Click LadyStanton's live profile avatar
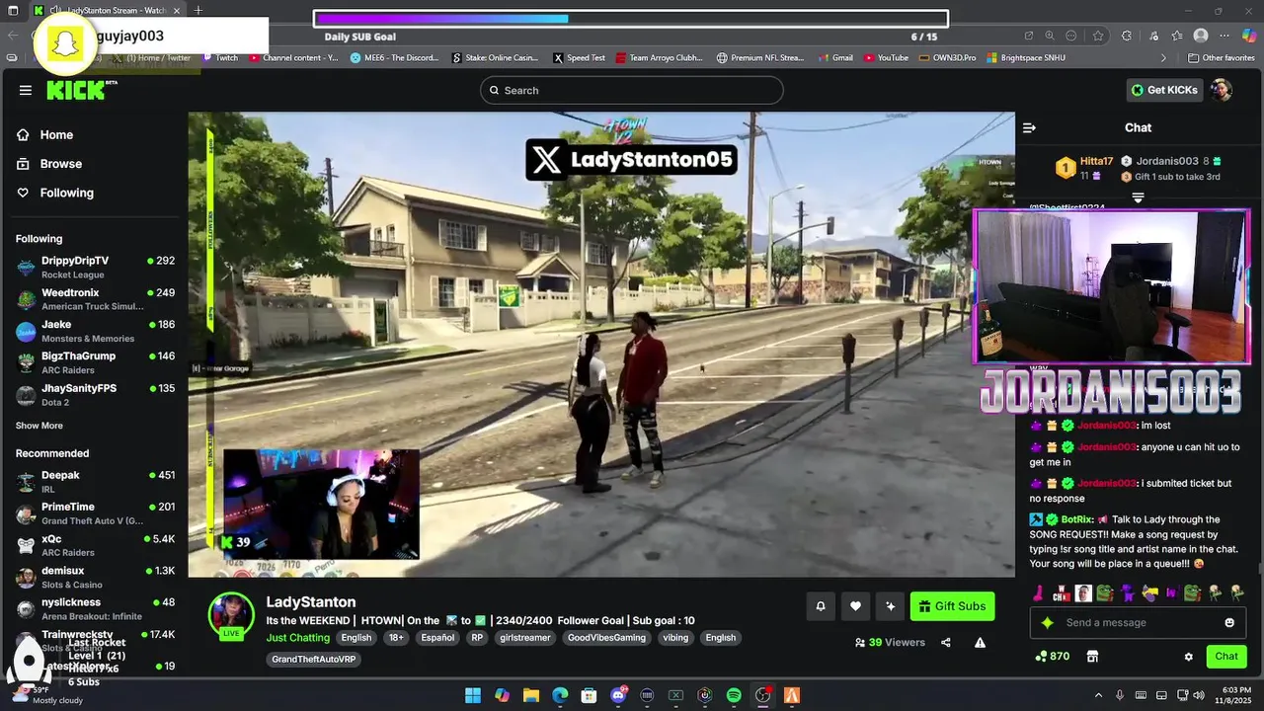Image resolution: width=1264 pixels, height=711 pixels. (x=231, y=614)
